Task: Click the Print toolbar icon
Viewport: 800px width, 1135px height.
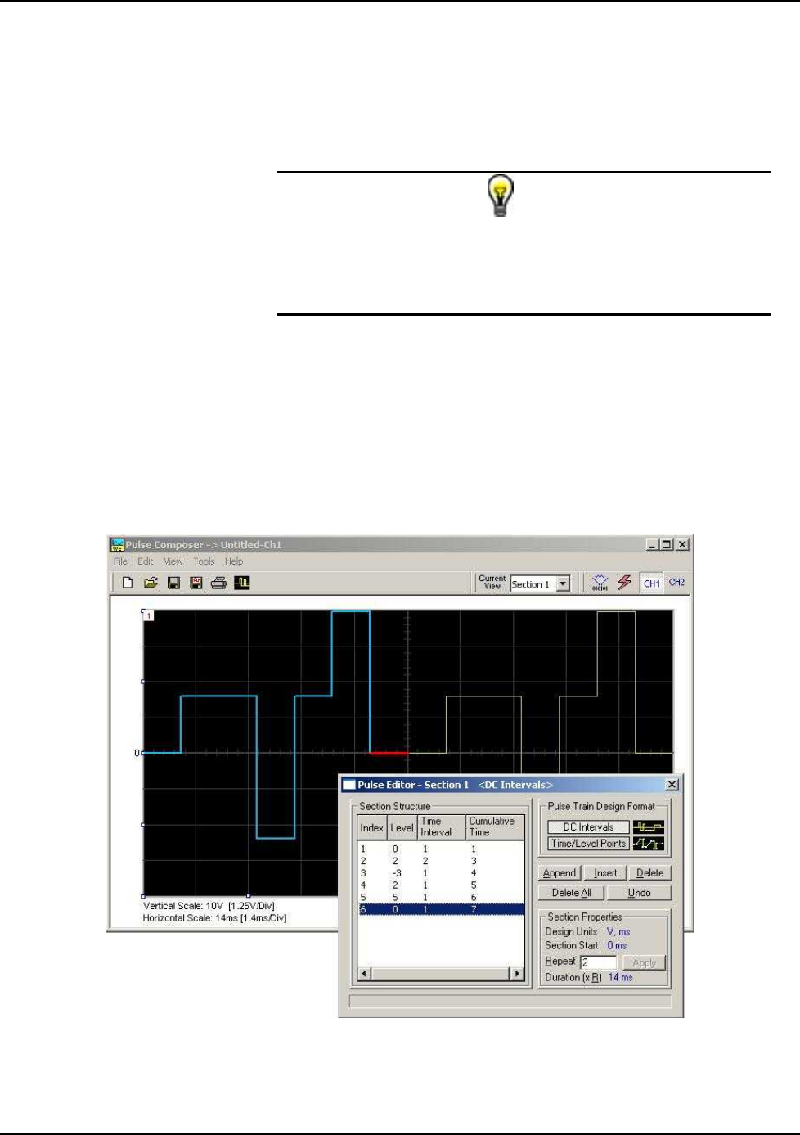Action: pyautogui.click(x=218, y=583)
